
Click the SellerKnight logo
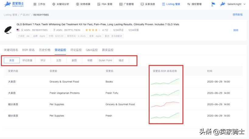[14, 4]
